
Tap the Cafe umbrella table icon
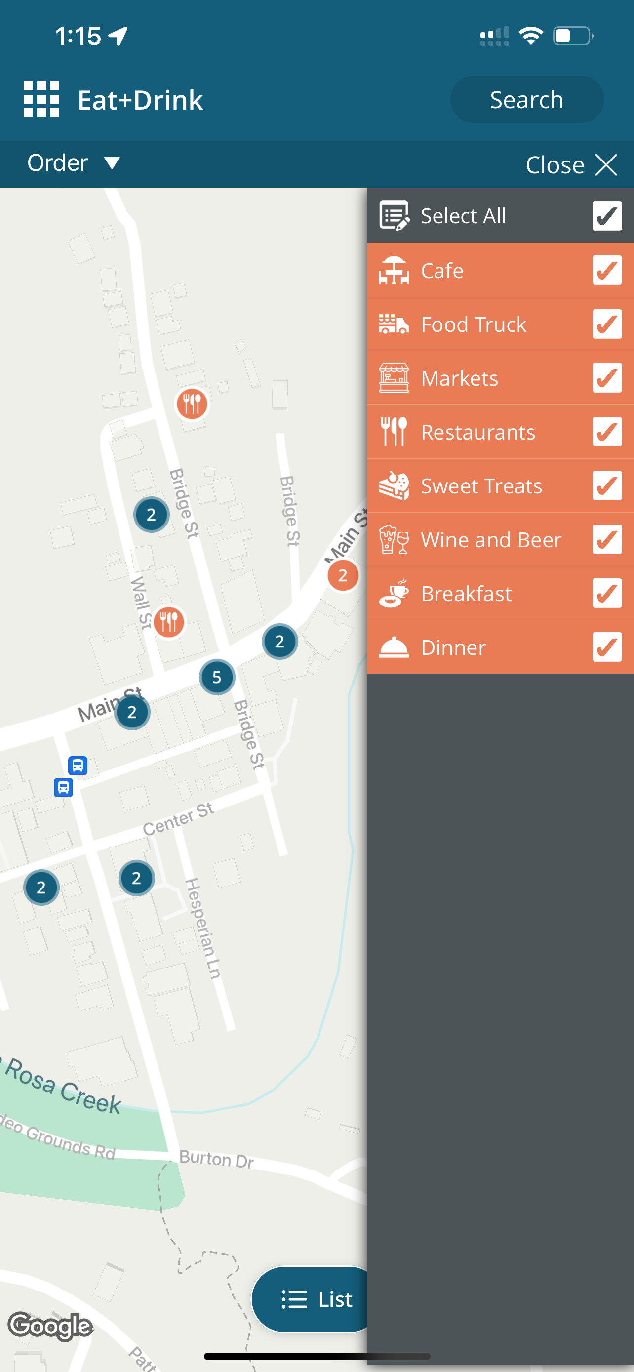(394, 271)
